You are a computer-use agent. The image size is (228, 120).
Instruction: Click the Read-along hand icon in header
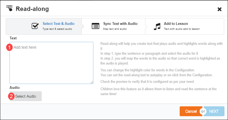coord(9,8)
